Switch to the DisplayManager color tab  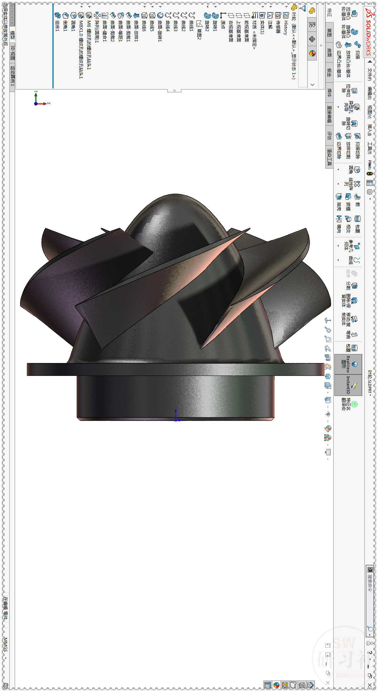pyautogui.click(x=312, y=53)
